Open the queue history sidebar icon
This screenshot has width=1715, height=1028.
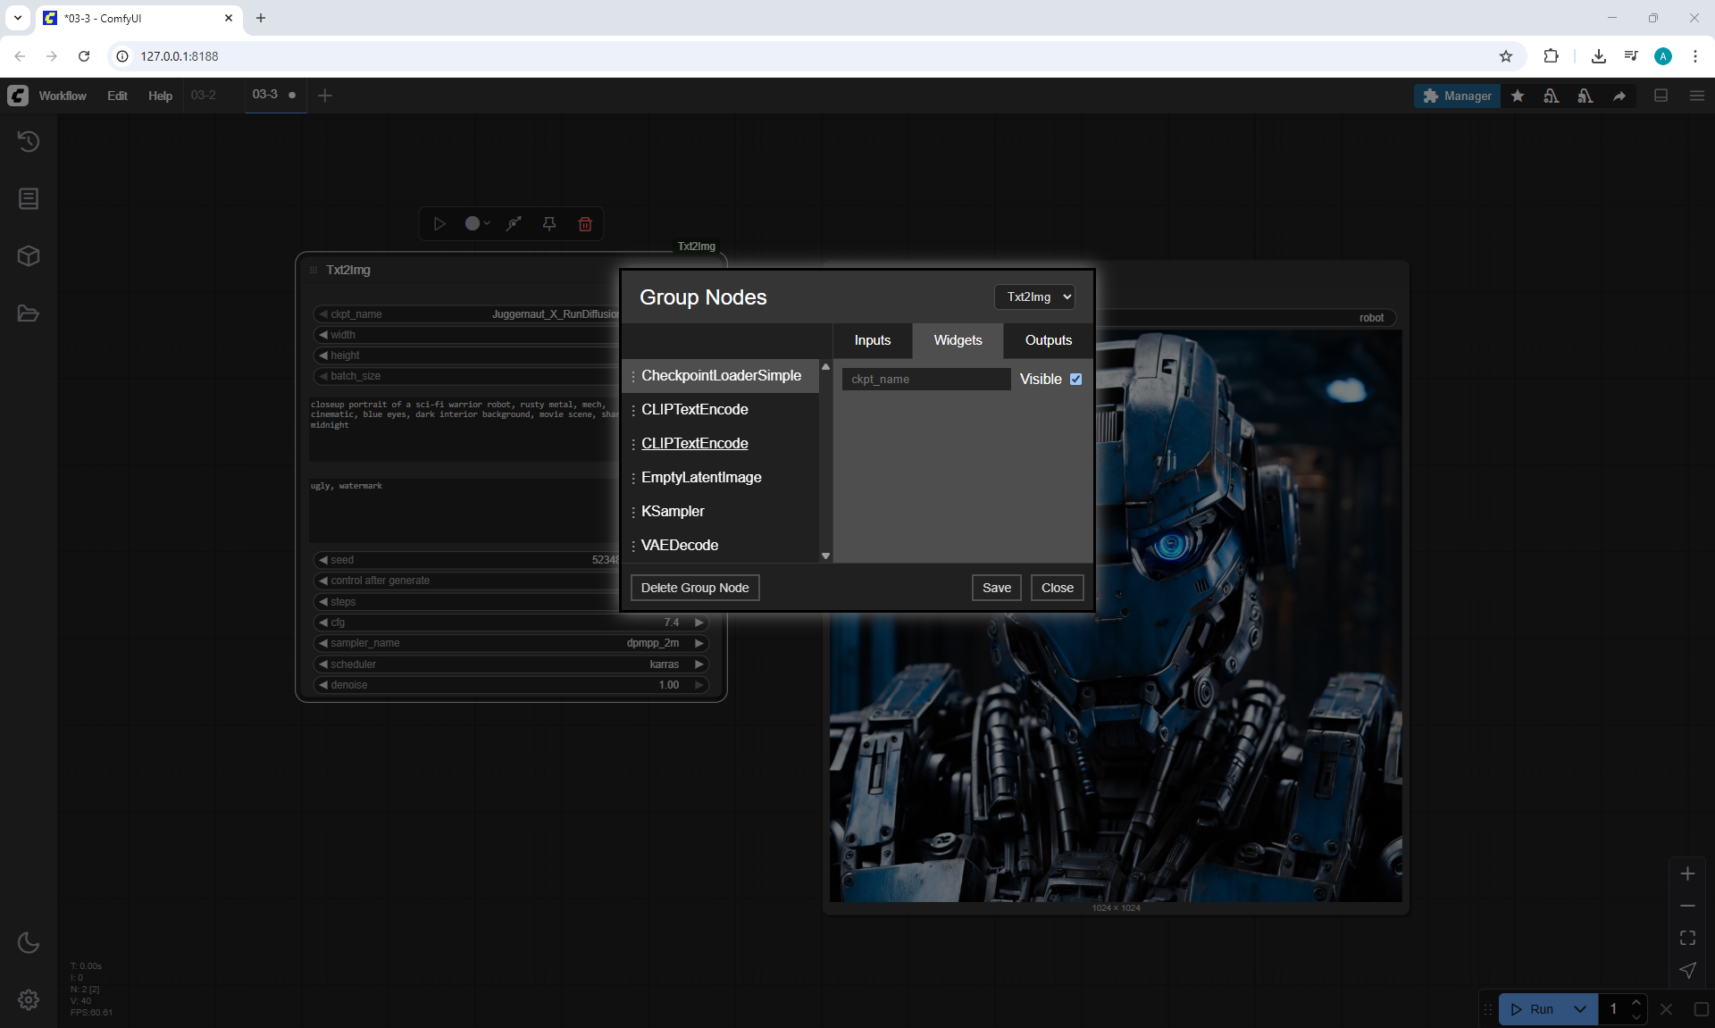(29, 141)
